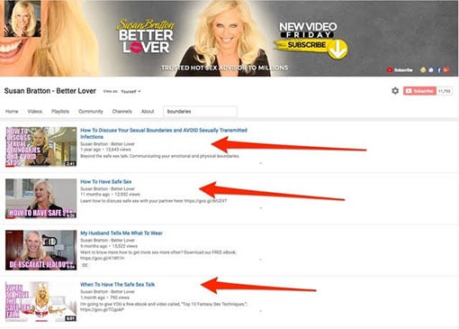Open 'How To Have Safe Sex' video title
The image size is (459, 329).
[x=106, y=181]
